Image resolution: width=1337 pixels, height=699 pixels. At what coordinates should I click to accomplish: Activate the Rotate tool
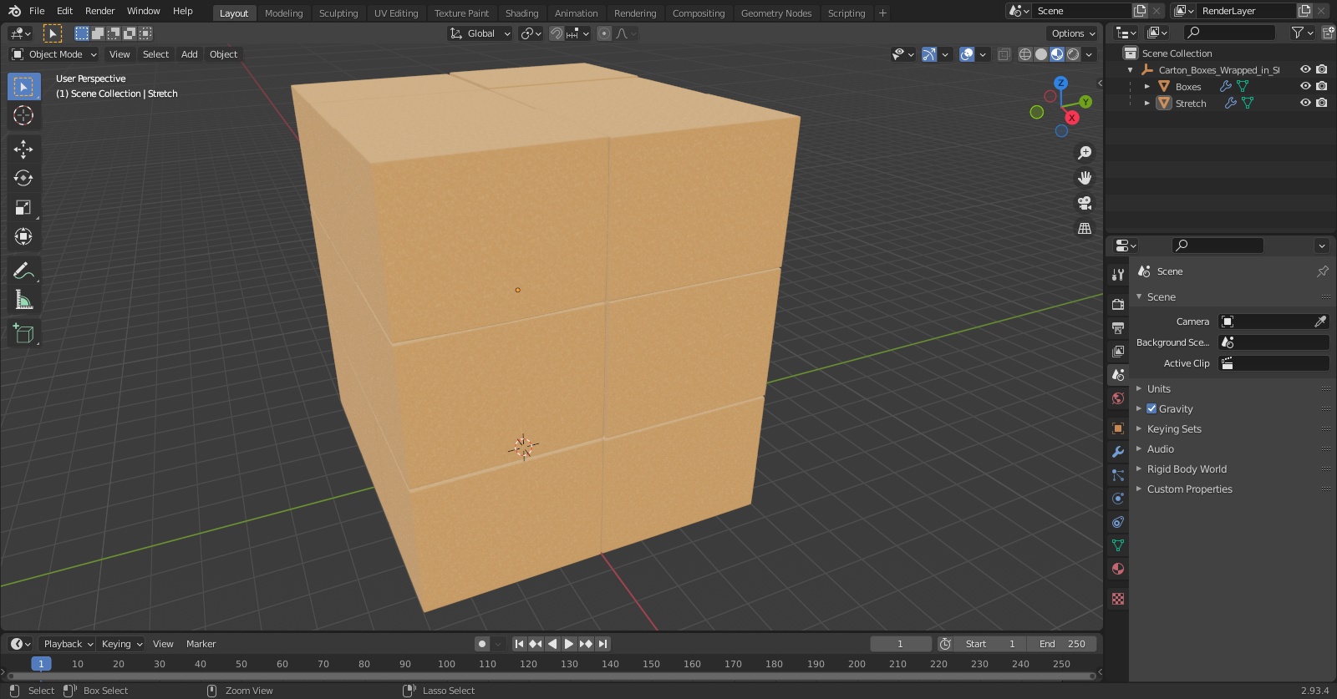pyautogui.click(x=23, y=178)
